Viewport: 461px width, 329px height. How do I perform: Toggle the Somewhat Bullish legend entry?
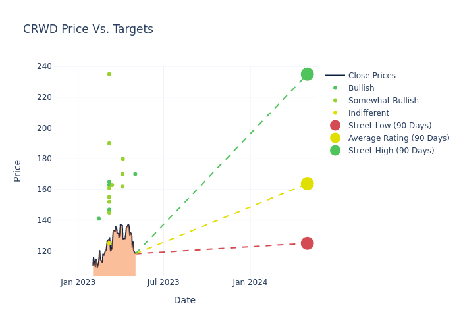383,101
